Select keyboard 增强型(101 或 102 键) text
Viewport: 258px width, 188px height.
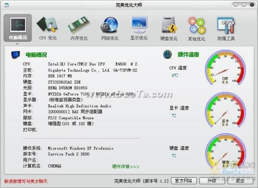(71, 124)
